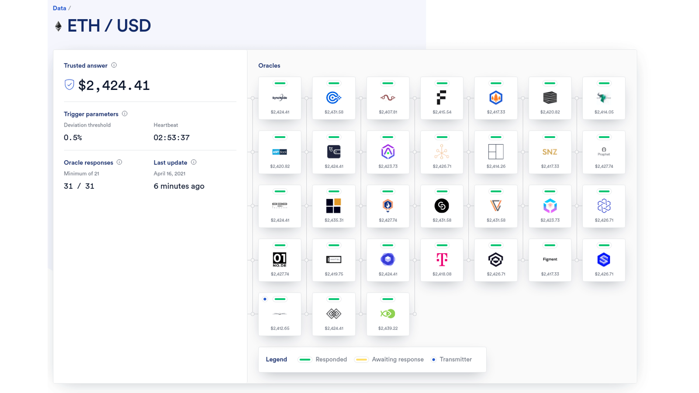Select the transmitter oracle showing $2,412.65
699x393 pixels.
coord(280,314)
